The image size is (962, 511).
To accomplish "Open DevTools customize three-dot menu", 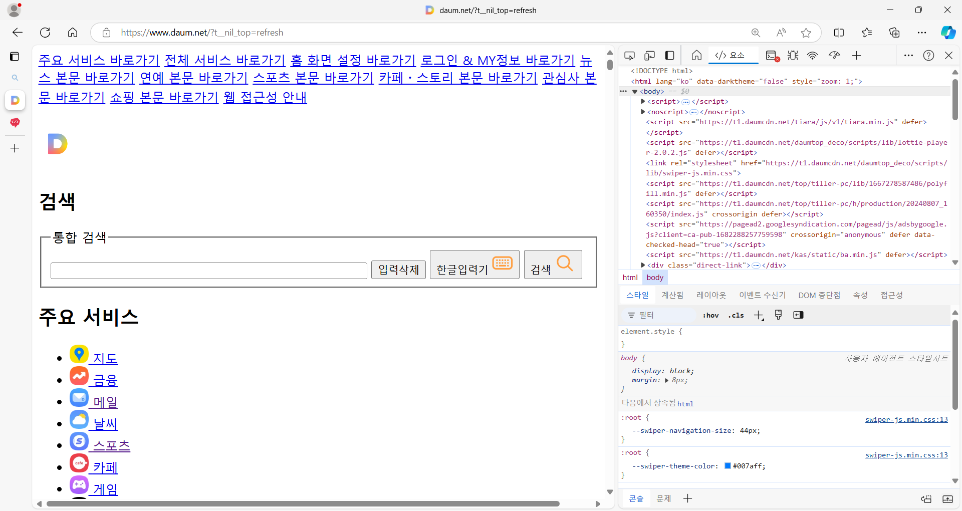I will point(908,56).
